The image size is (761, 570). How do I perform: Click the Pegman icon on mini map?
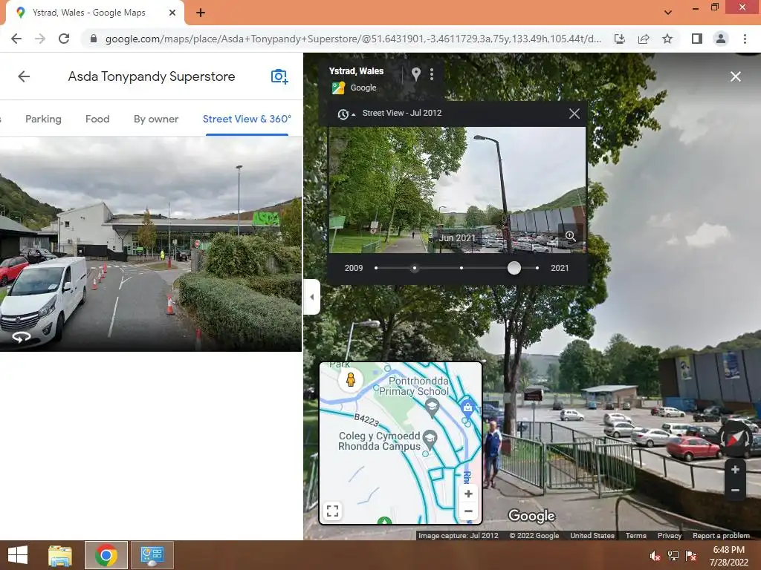[x=351, y=379]
